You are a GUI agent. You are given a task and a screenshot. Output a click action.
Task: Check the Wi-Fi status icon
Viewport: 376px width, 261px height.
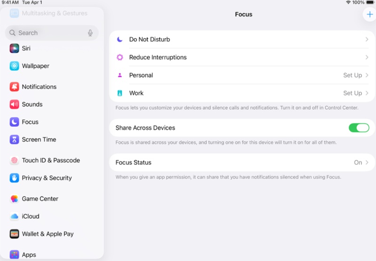click(x=348, y=2)
